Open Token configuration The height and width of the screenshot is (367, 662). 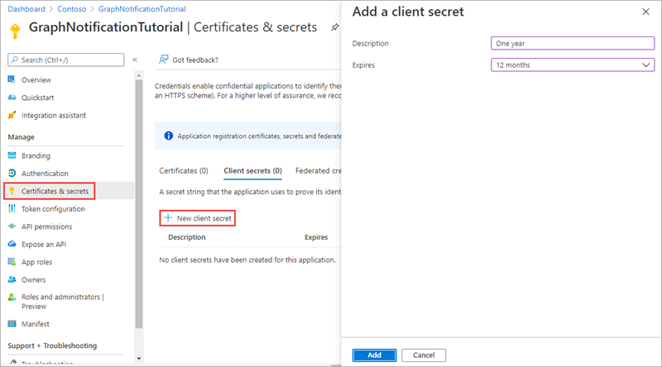(53, 209)
